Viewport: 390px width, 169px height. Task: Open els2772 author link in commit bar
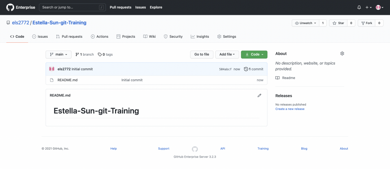tap(64, 69)
